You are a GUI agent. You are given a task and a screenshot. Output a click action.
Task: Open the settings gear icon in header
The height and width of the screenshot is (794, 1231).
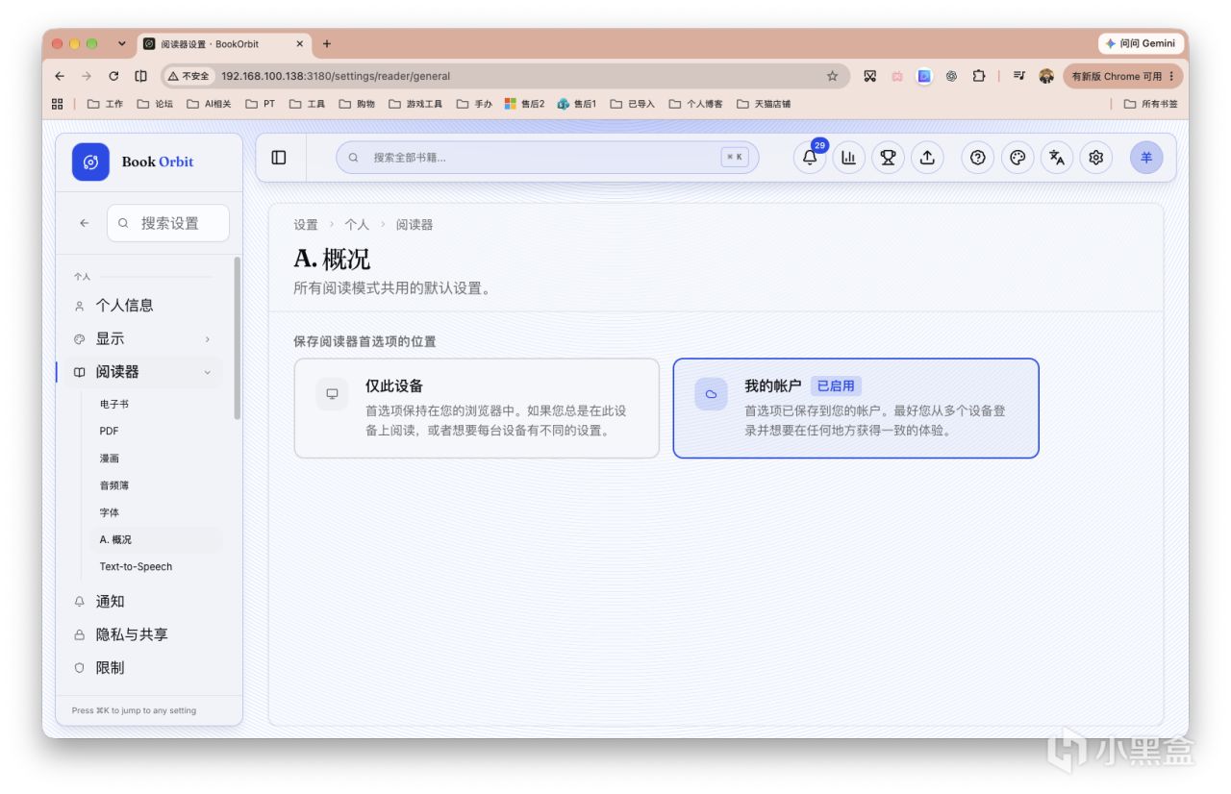coord(1095,158)
